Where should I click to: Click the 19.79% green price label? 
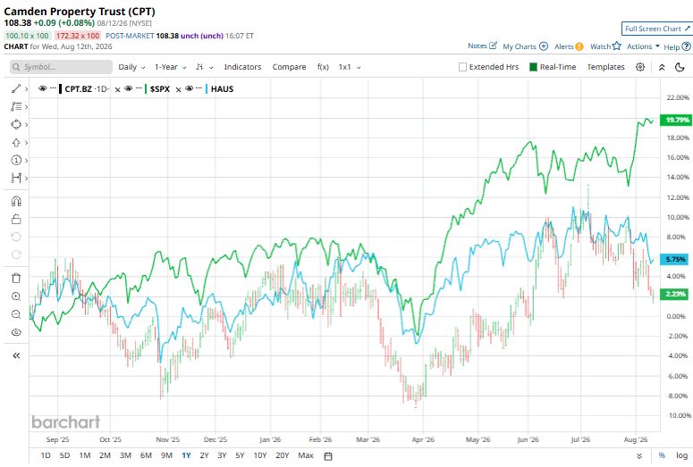point(676,120)
